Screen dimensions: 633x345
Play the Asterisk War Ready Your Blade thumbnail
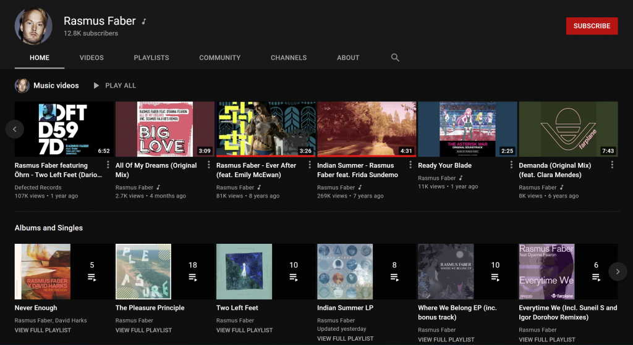pyautogui.click(x=467, y=129)
